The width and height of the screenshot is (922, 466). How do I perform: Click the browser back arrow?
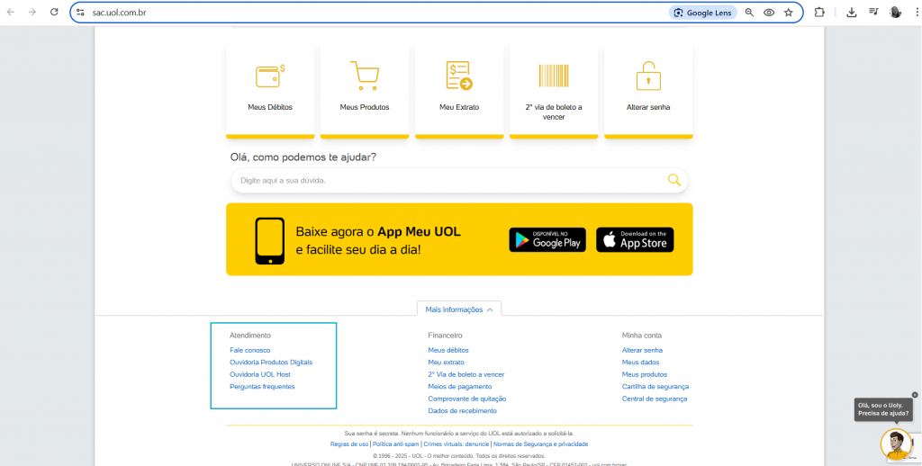pyautogui.click(x=11, y=13)
